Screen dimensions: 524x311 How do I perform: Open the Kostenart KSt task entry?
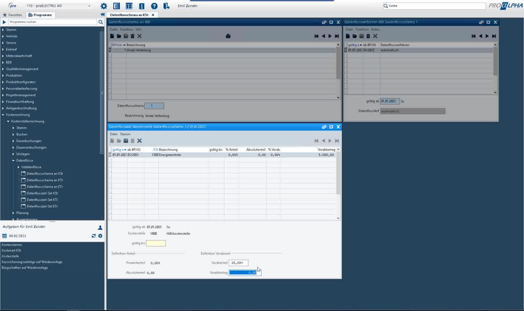tap(11, 251)
